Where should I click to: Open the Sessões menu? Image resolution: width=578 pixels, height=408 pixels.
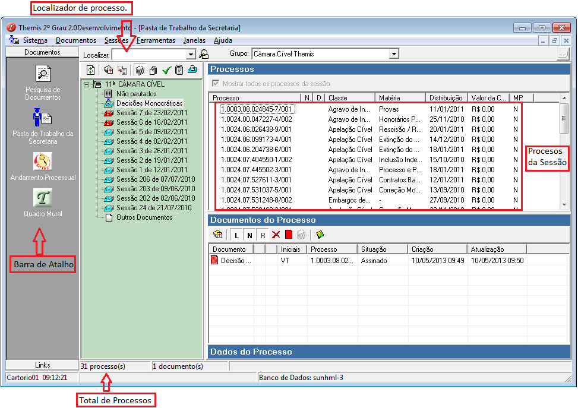point(116,40)
